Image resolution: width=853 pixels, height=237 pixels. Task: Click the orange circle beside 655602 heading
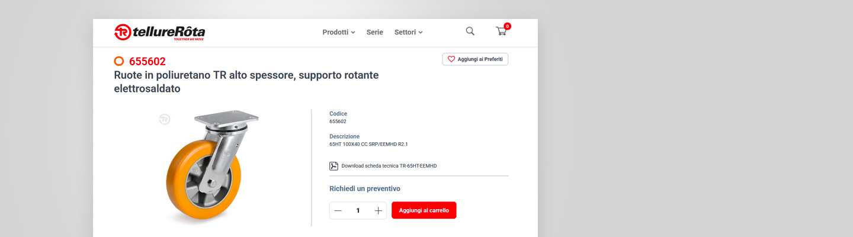pyautogui.click(x=119, y=61)
